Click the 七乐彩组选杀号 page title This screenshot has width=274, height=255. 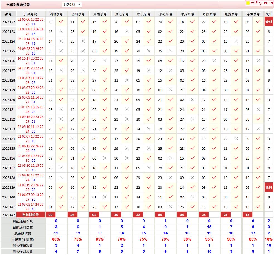(18, 5)
